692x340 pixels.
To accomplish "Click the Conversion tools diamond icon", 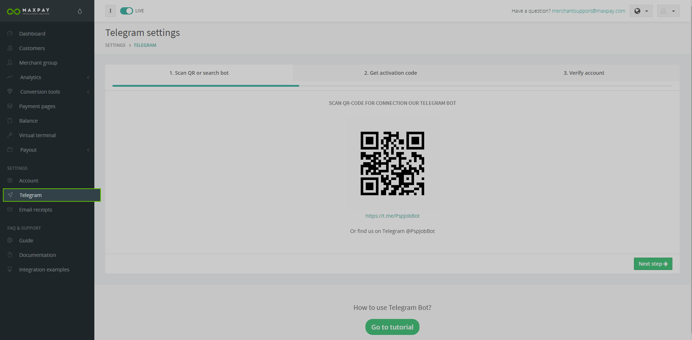I will pos(10,91).
